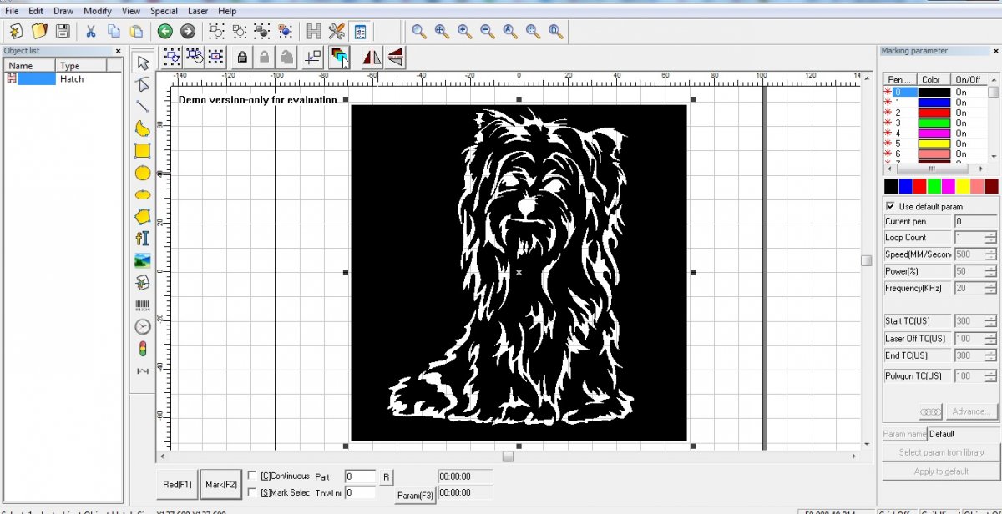The image size is (1002, 514).
Task: Toggle the Use default param checkbox
Action: (891, 206)
